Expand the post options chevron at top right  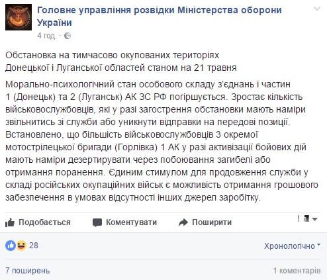pyautogui.click(x=317, y=9)
